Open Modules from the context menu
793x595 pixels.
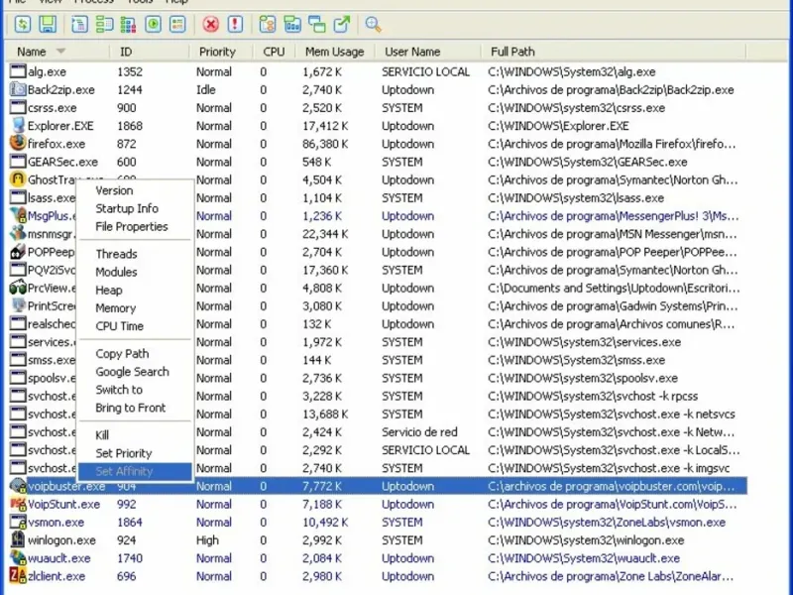116,272
